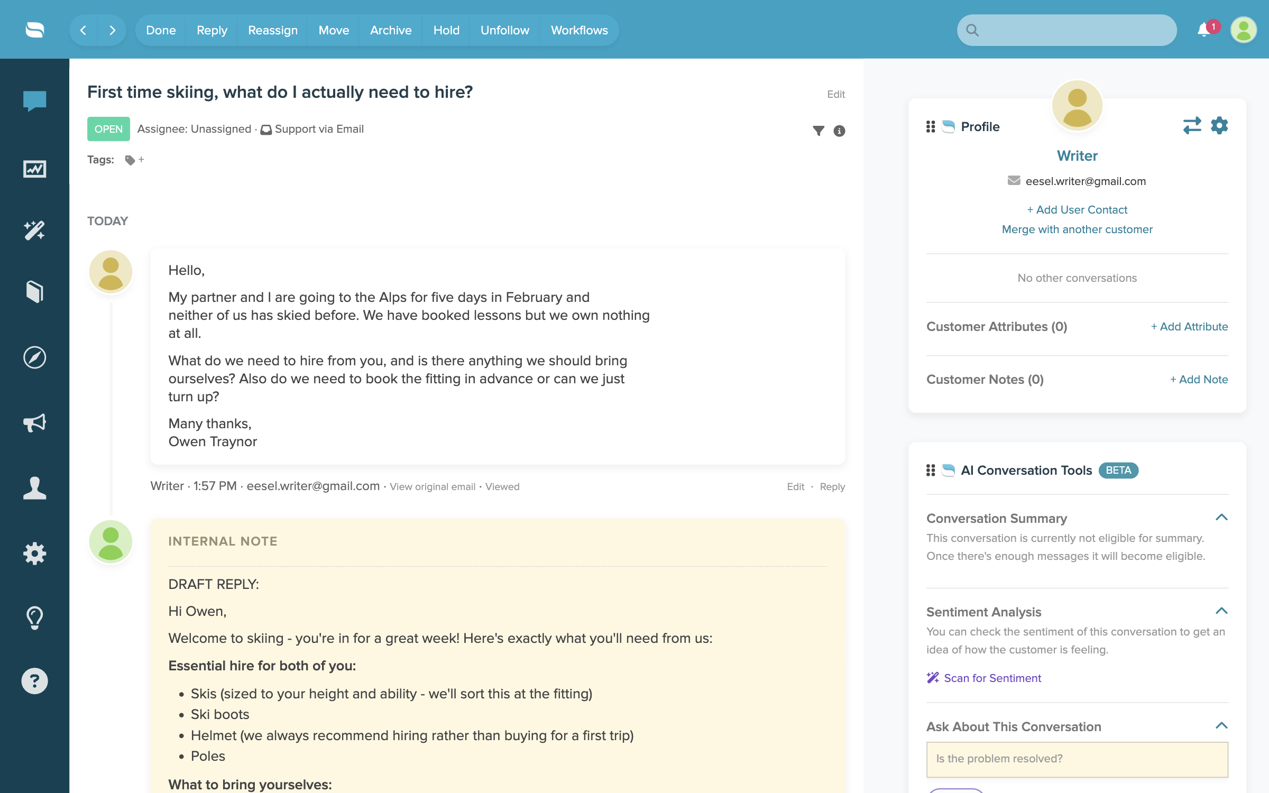1269x793 pixels.
Task: Click the 'No other conversations' text
Action: [1077, 278]
